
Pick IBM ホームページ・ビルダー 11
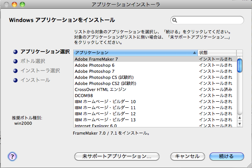155,108
